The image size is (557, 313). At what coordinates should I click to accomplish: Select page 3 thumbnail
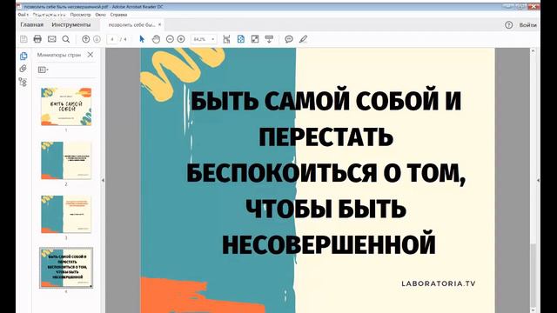click(66, 214)
